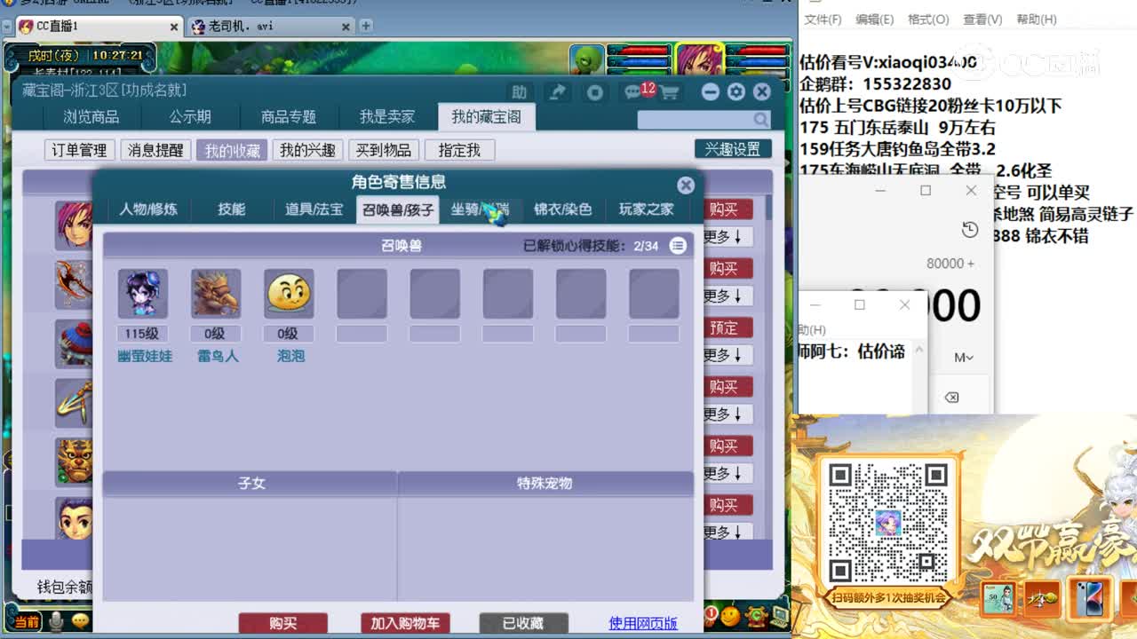Click the red 购买 button in dialog footer
The height and width of the screenshot is (639, 1137).
282,623
